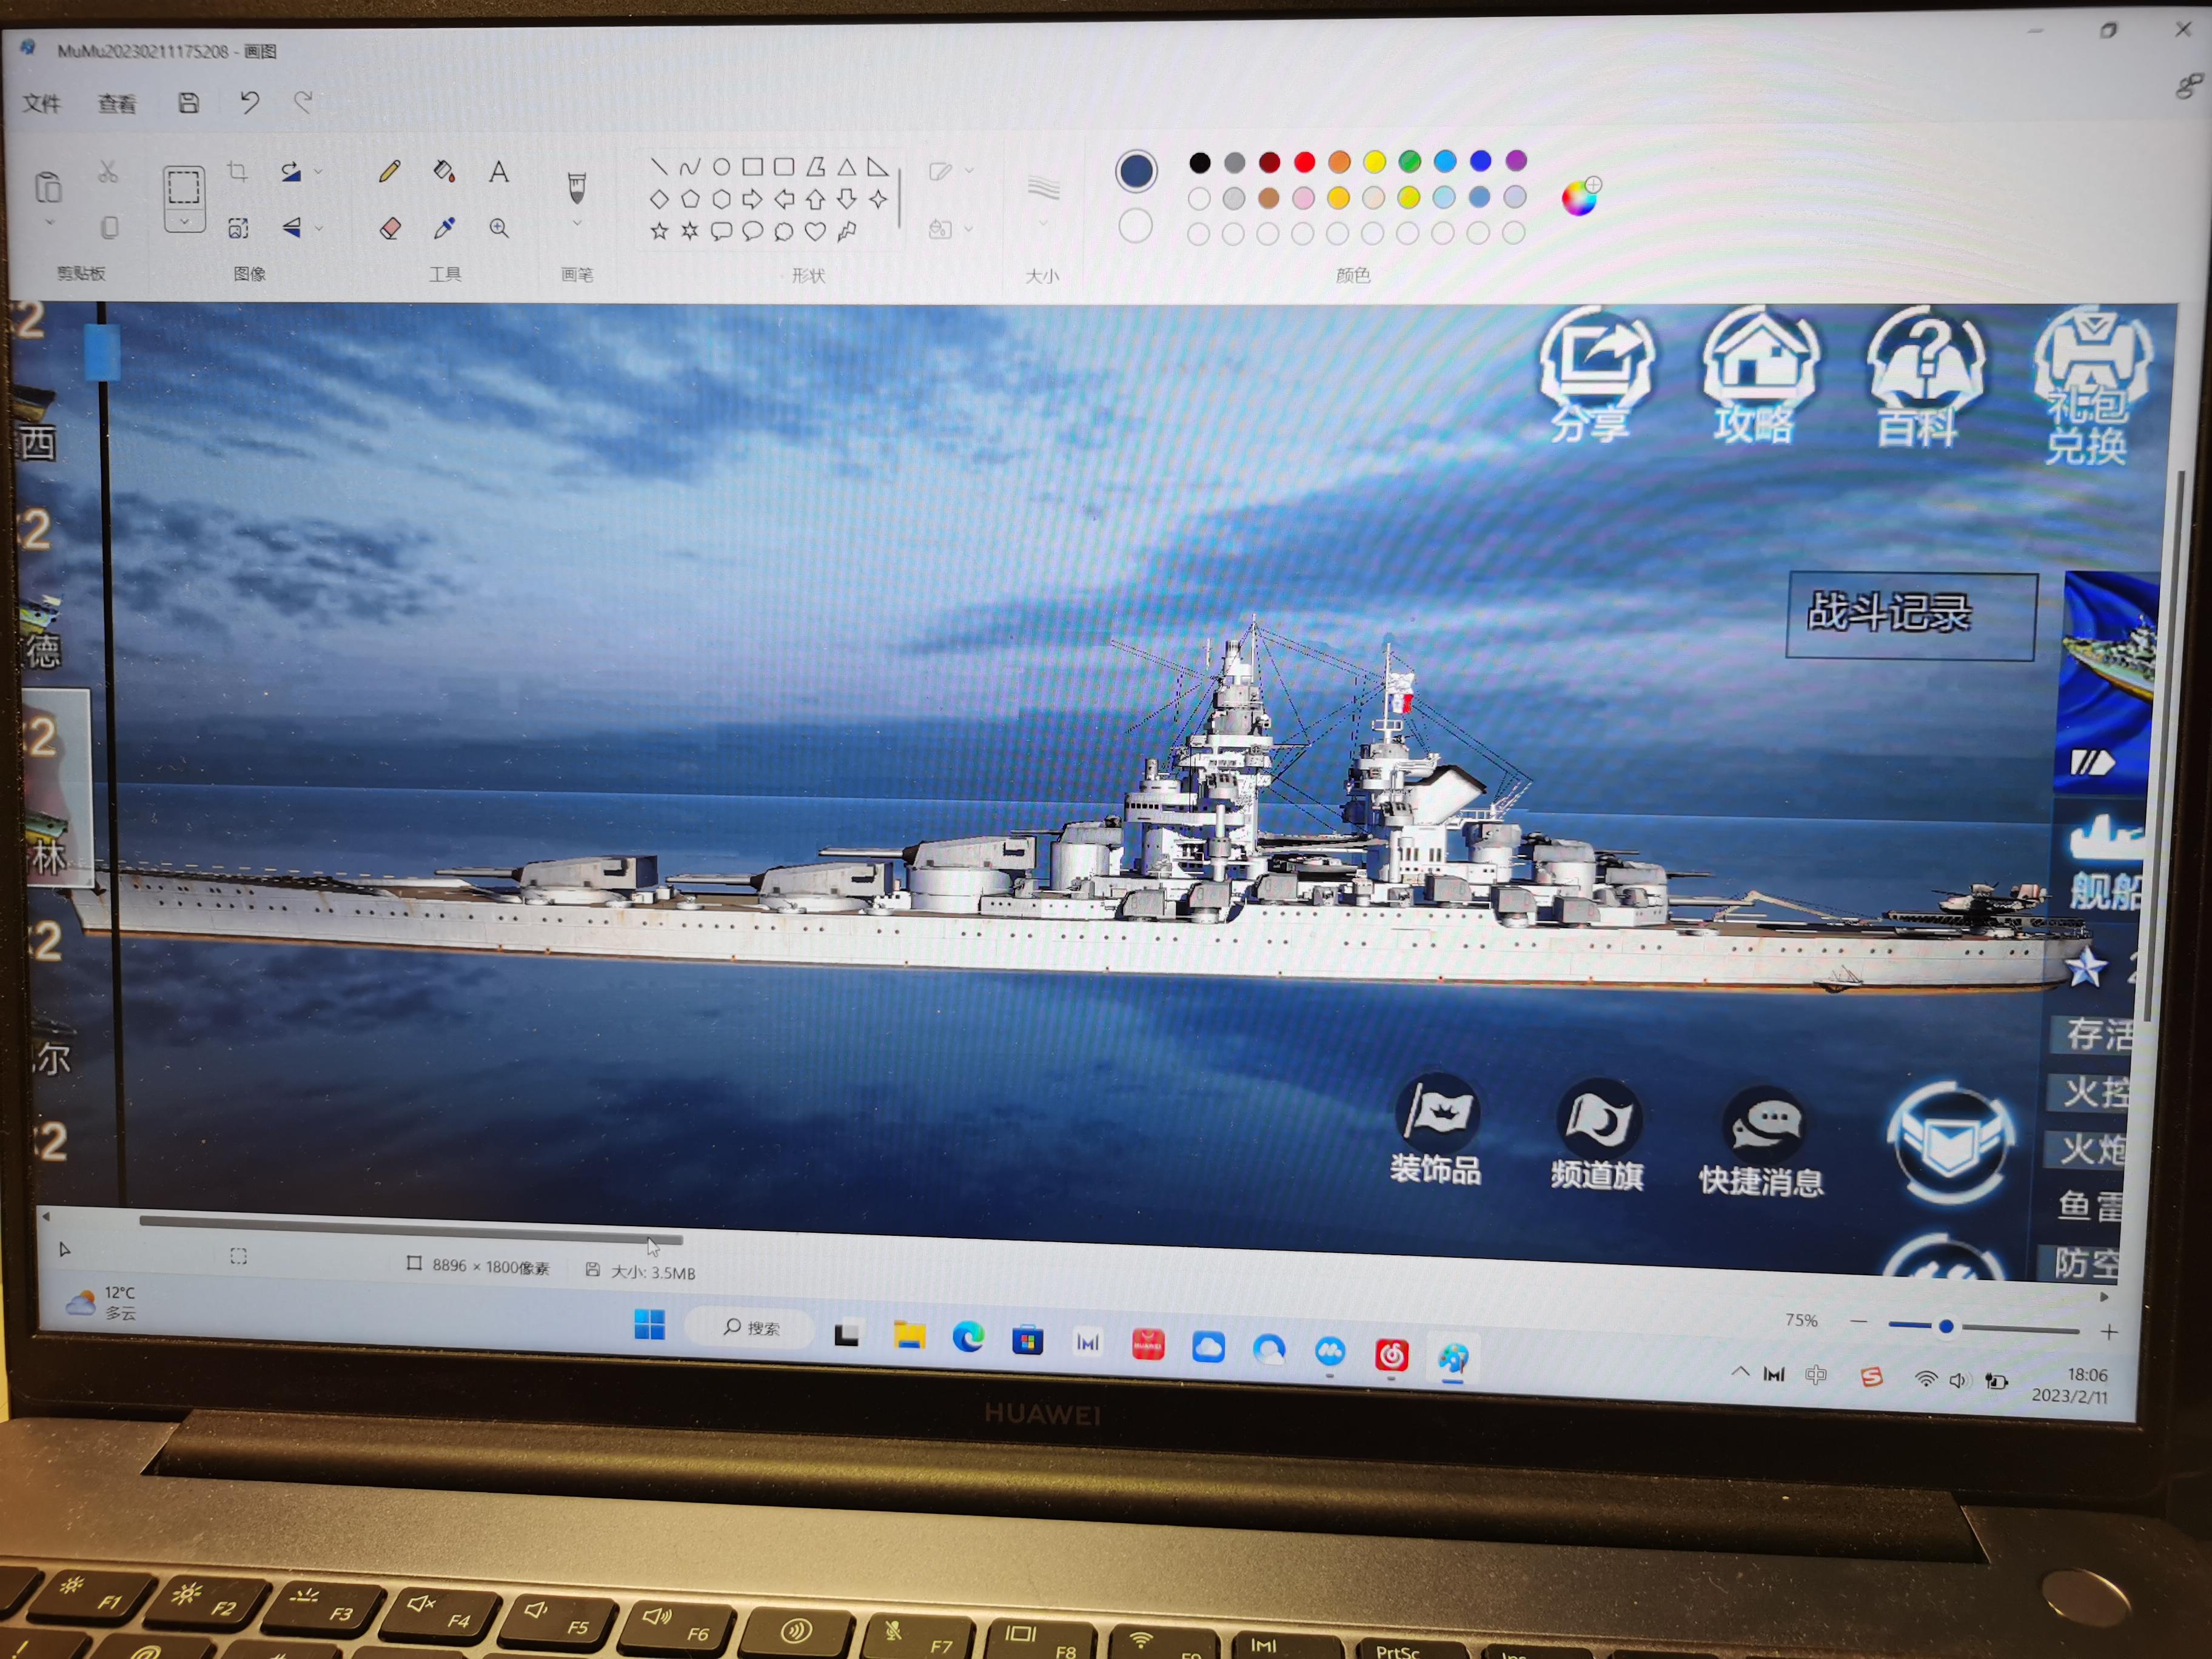The image size is (2212, 1659).
Task: Expand the brushes dropdown arrow
Action: tap(577, 224)
